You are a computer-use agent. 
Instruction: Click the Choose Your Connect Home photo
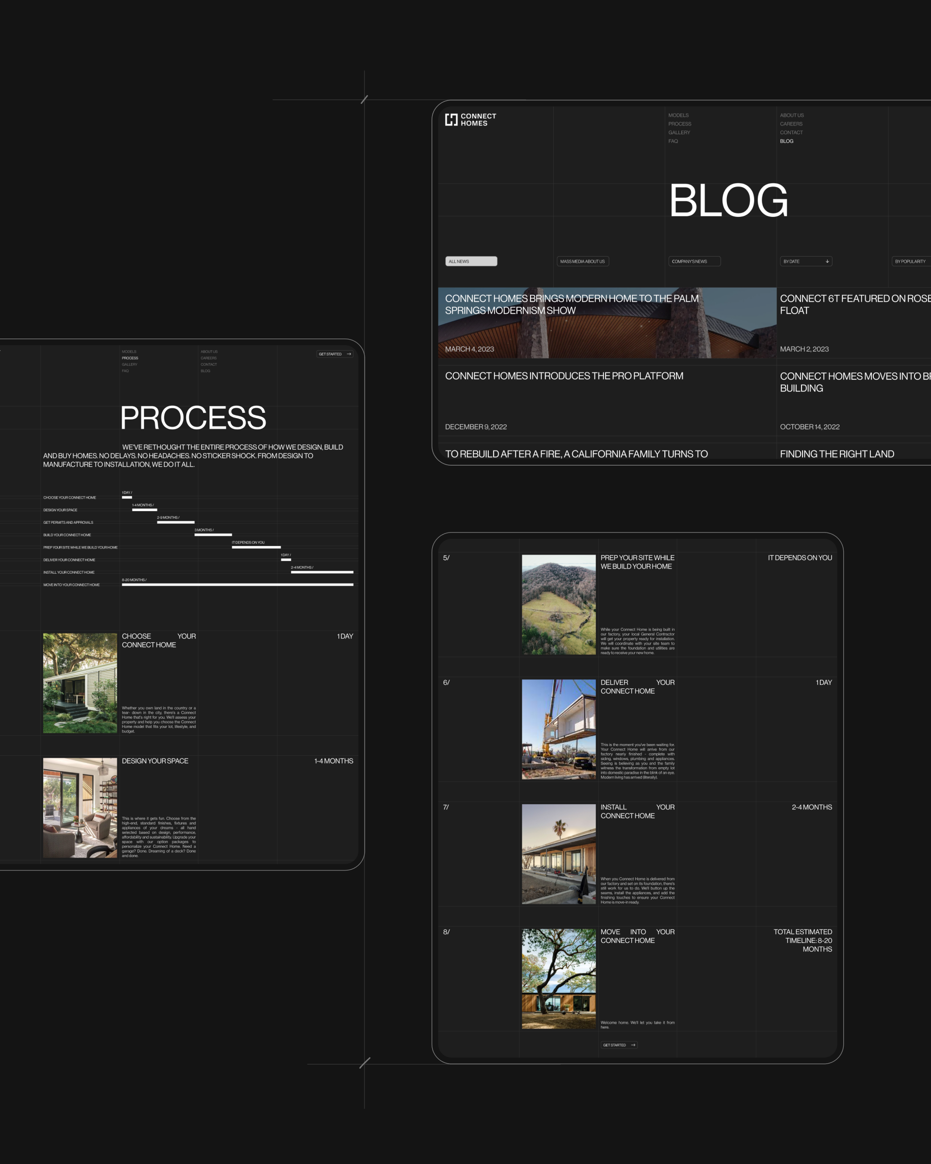[x=80, y=683]
